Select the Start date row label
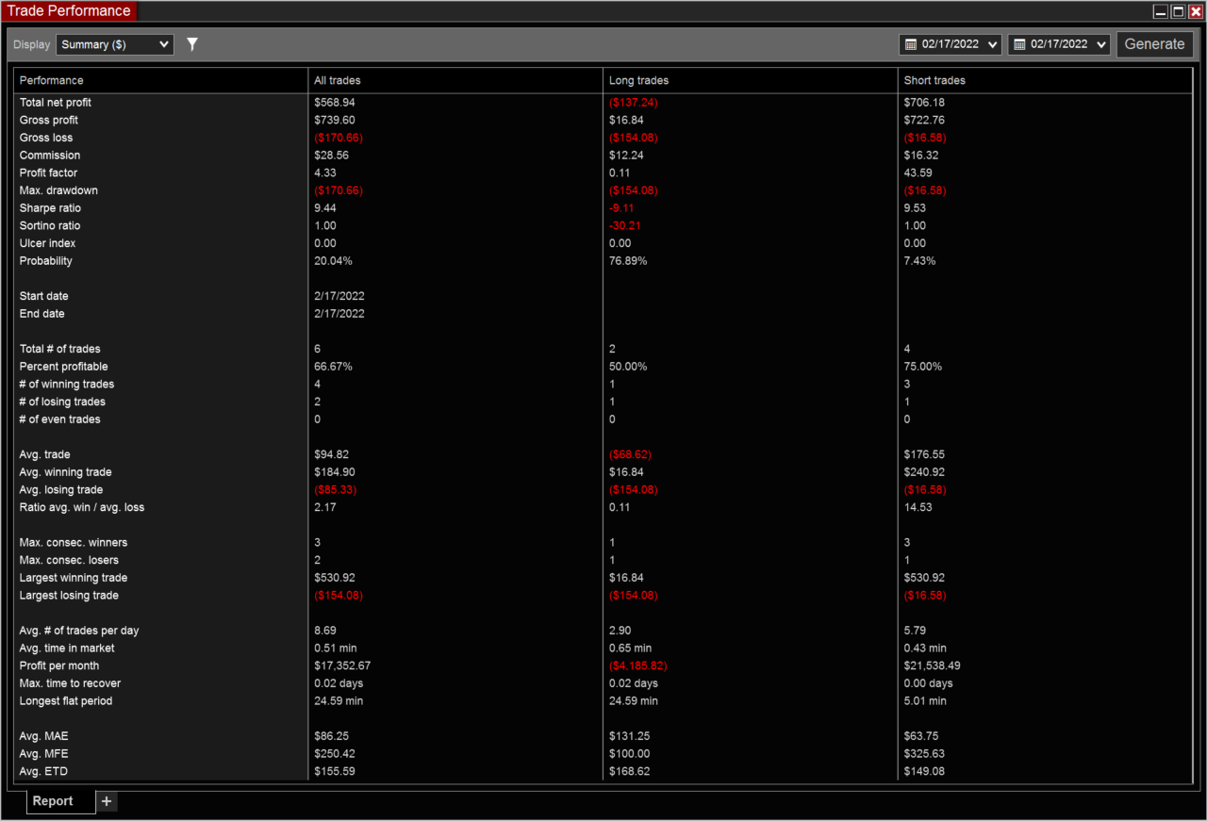Image resolution: width=1207 pixels, height=821 pixels. (43, 296)
